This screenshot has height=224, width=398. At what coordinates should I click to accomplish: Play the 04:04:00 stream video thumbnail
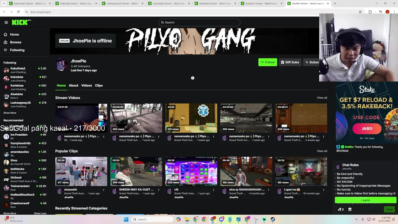click(136, 118)
